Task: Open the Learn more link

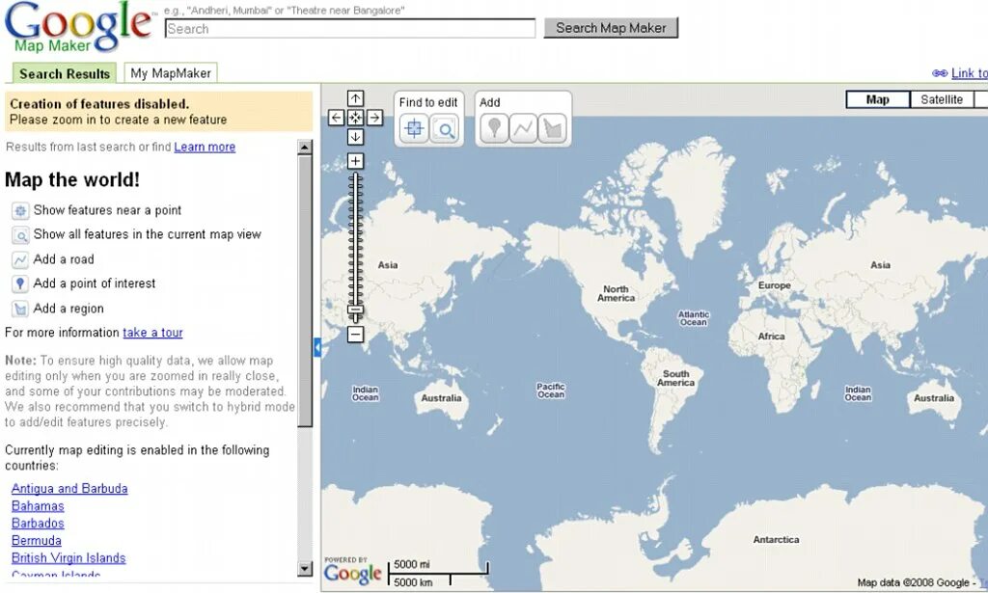Action: (205, 147)
